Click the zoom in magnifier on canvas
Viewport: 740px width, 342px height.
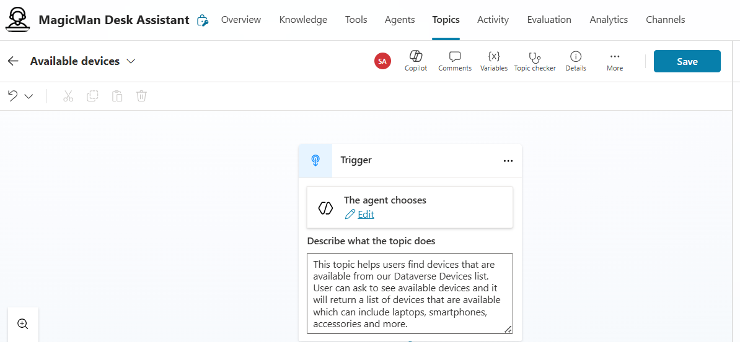pos(23,323)
